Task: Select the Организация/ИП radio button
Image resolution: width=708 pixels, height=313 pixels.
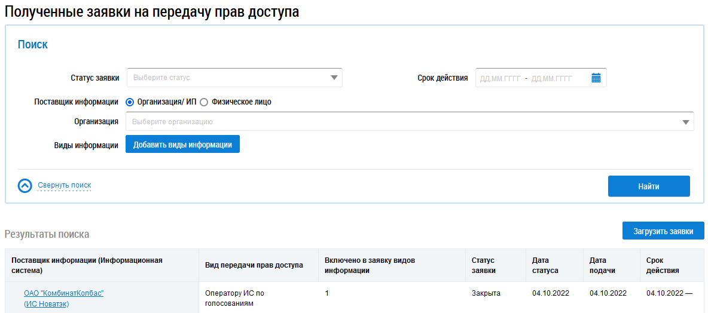Action: click(x=130, y=102)
